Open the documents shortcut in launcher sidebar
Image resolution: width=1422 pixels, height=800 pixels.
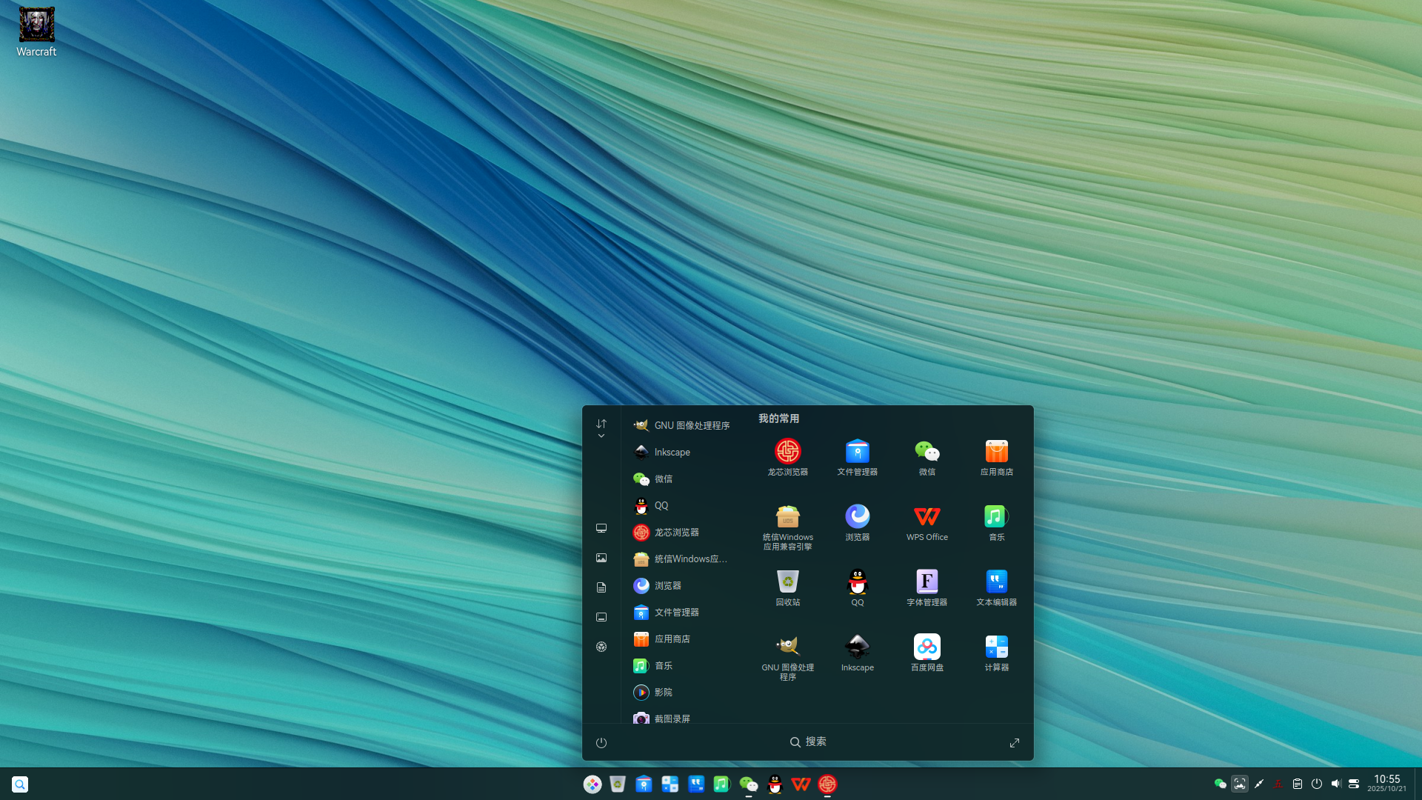[601, 587]
